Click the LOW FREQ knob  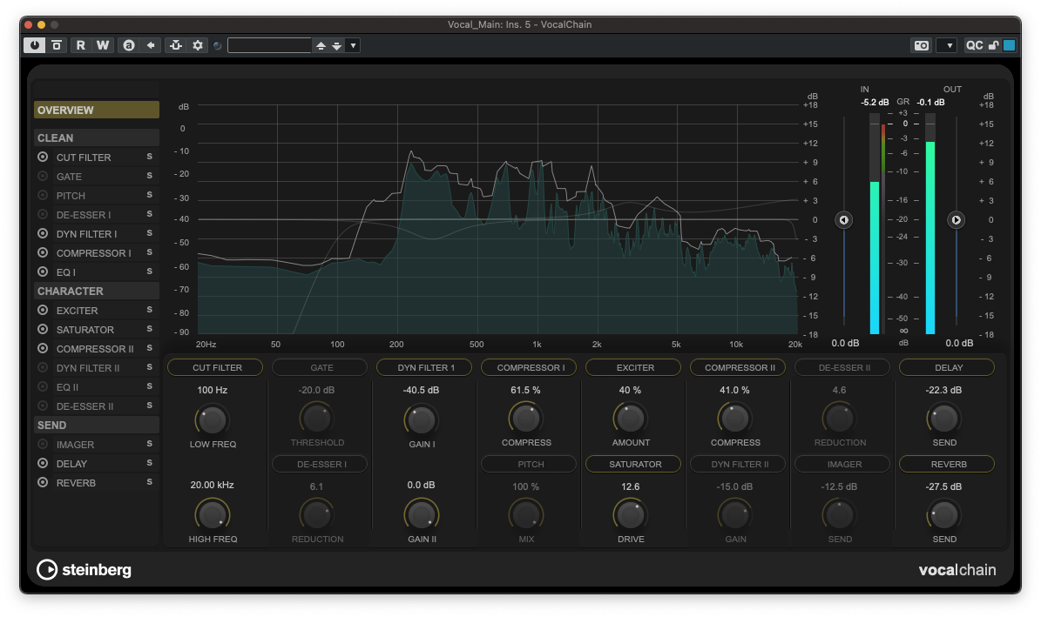(x=213, y=420)
